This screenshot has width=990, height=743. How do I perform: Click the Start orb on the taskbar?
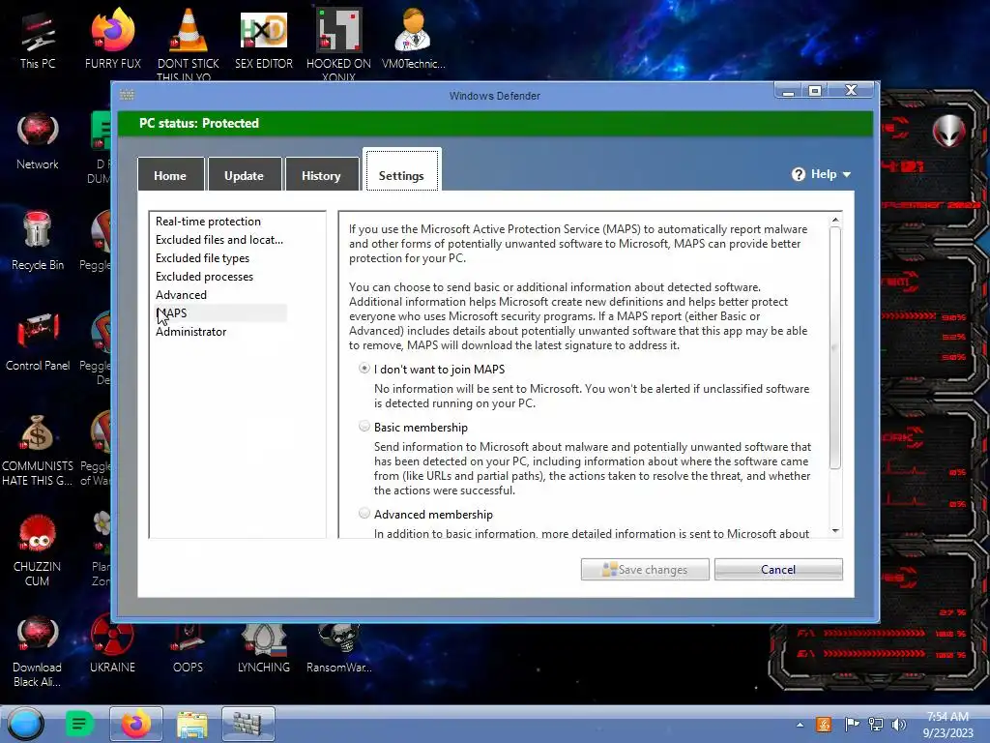point(26,724)
